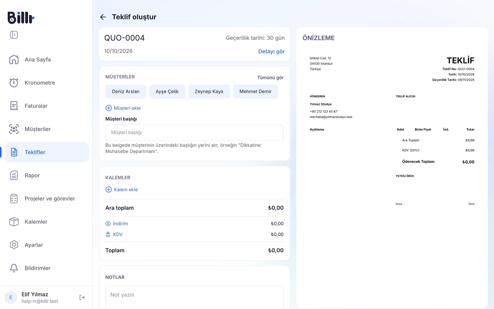Click the Projeler ve görevler checklist icon
Image resolution: width=494 pixels, height=309 pixels.
14,198
